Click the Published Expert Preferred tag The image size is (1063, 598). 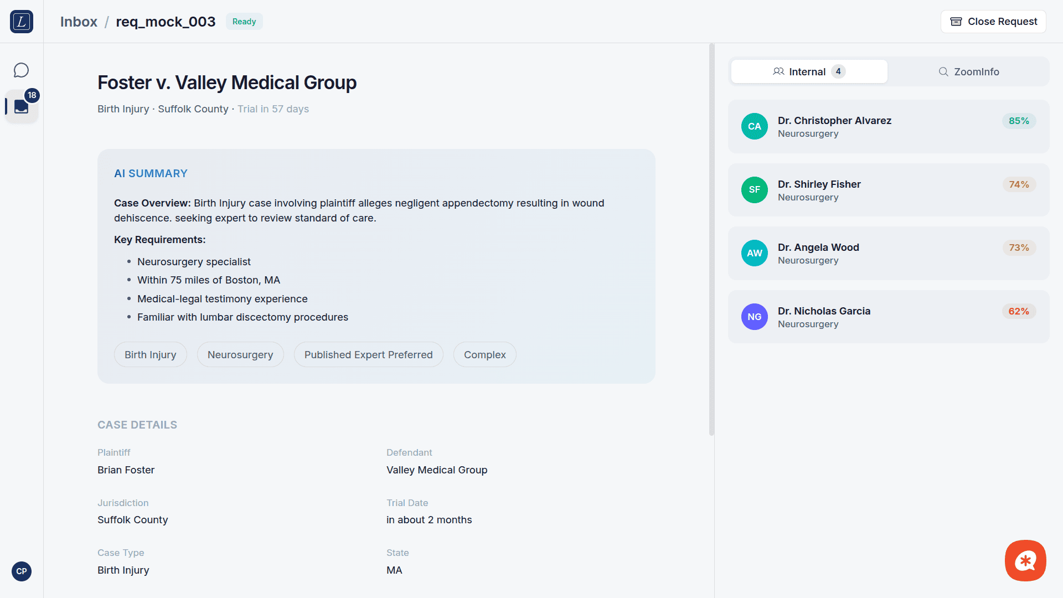pyautogui.click(x=368, y=355)
